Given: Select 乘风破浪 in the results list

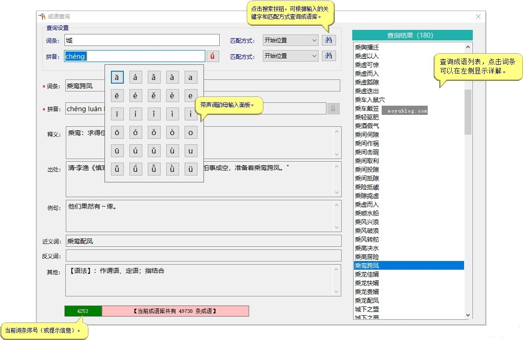Looking at the screenshot, I should [x=409, y=231].
